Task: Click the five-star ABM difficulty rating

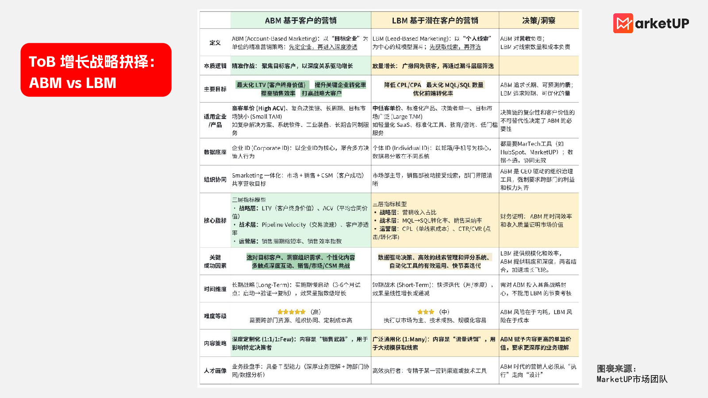Action: pyautogui.click(x=291, y=312)
